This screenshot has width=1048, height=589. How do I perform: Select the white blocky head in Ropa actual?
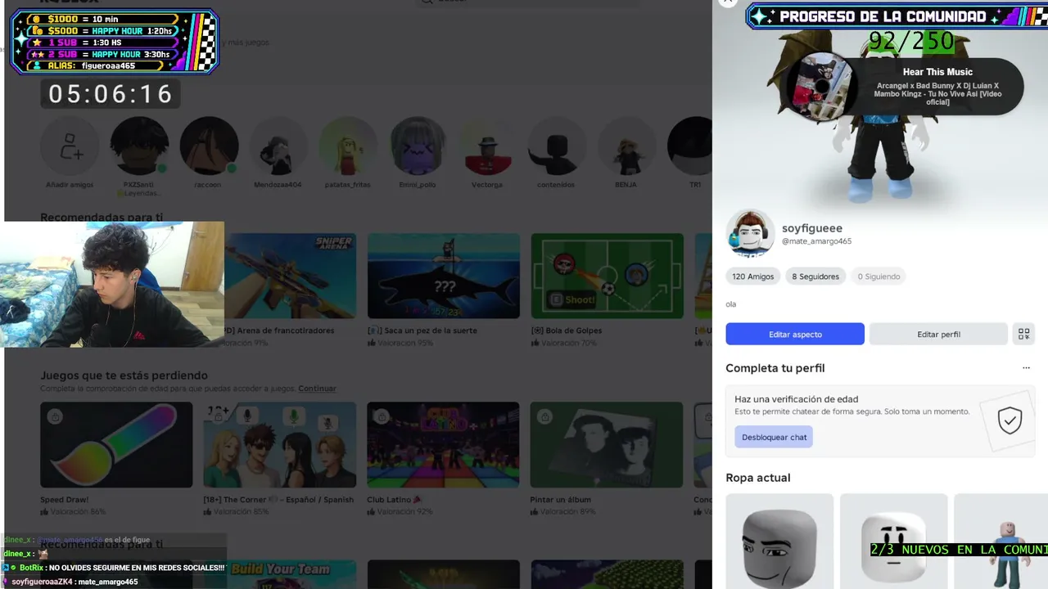tap(893, 541)
